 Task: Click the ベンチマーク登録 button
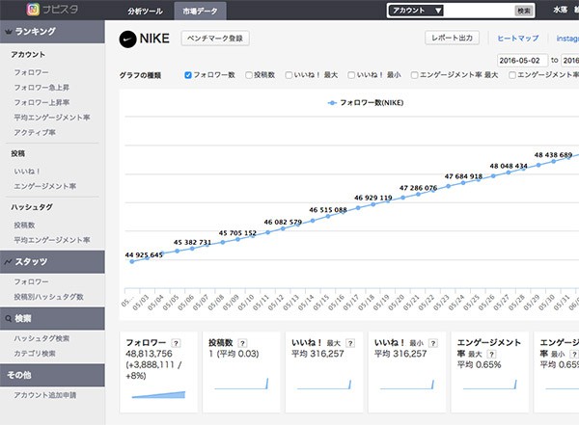216,38
